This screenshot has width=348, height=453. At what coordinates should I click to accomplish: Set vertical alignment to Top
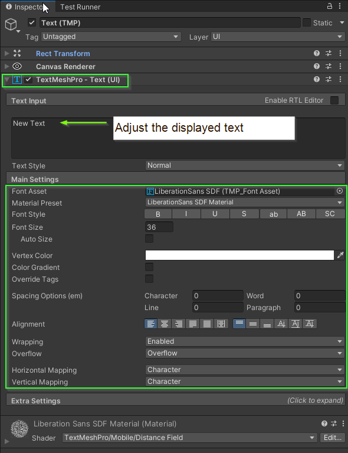(x=239, y=324)
